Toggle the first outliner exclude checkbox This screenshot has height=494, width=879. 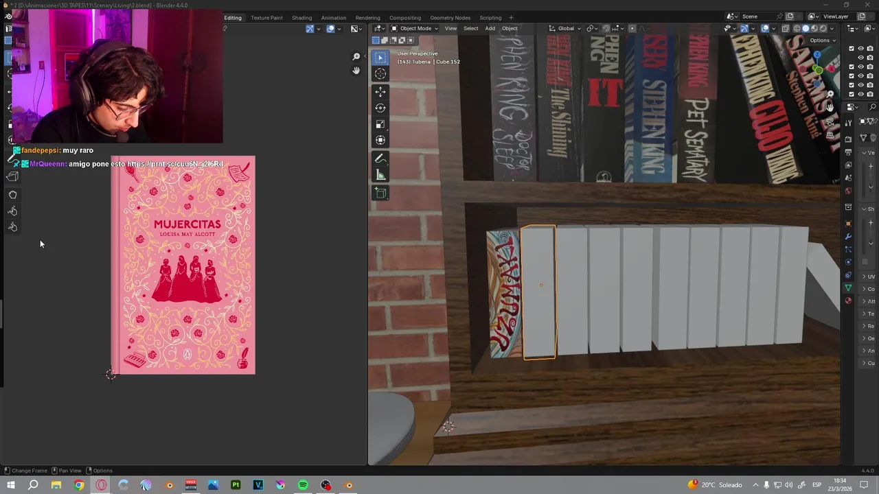[x=852, y=48]
